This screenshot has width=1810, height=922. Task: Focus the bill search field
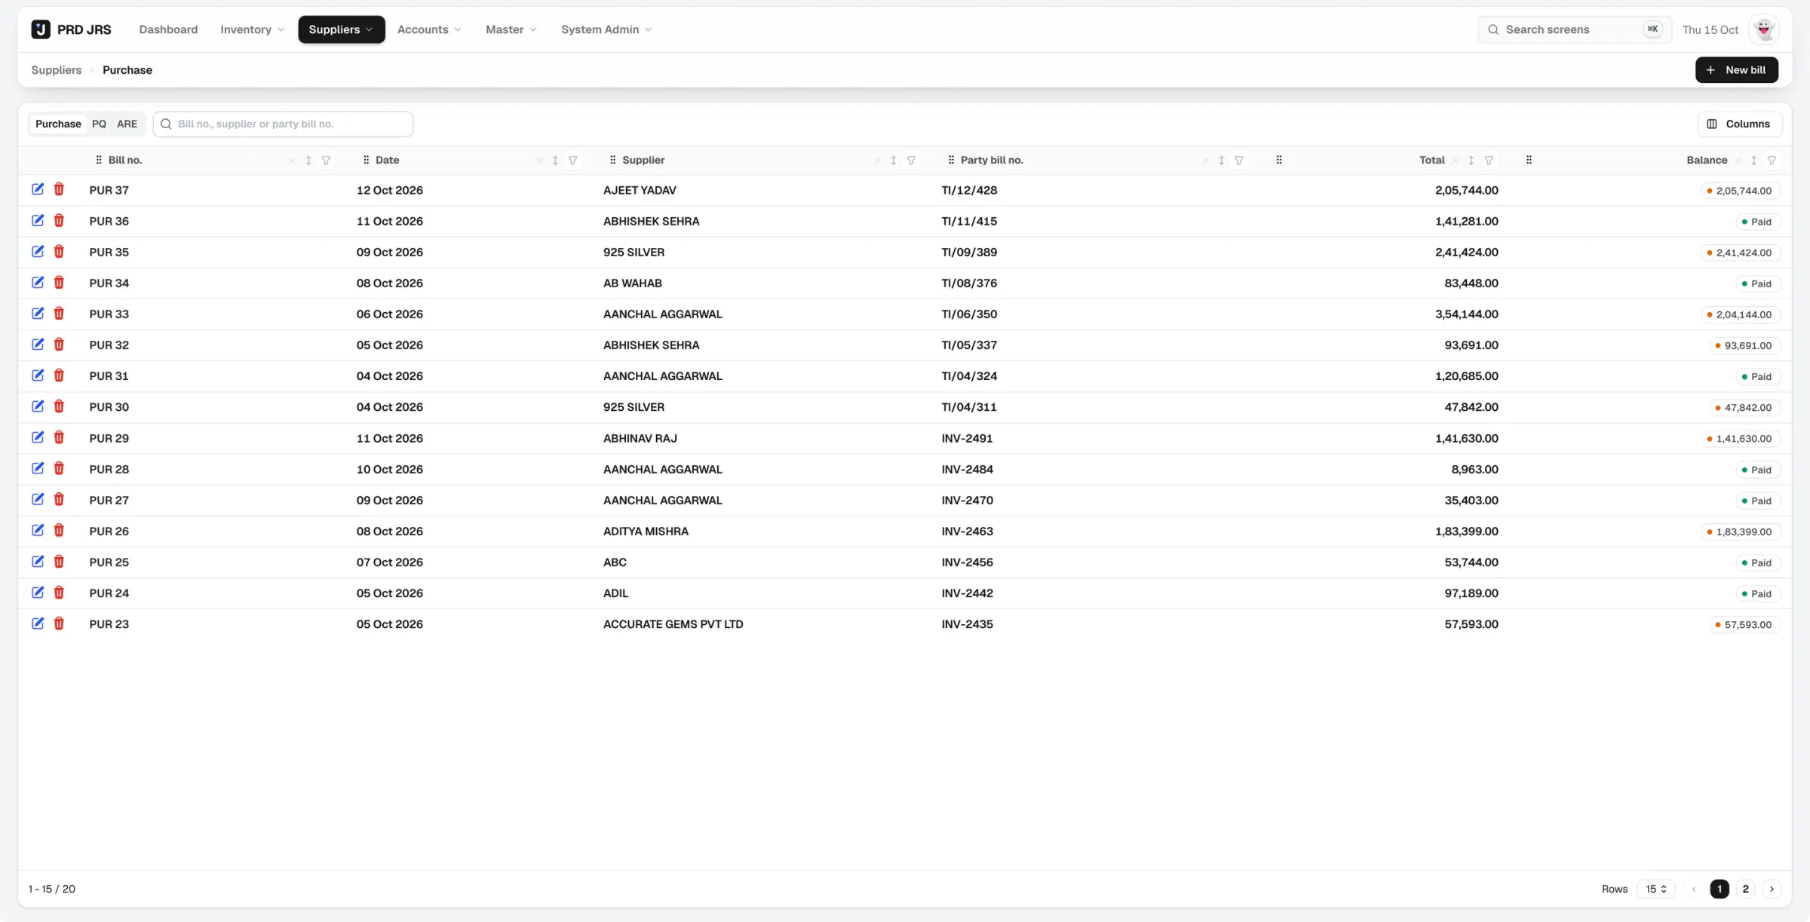(283, 124)
